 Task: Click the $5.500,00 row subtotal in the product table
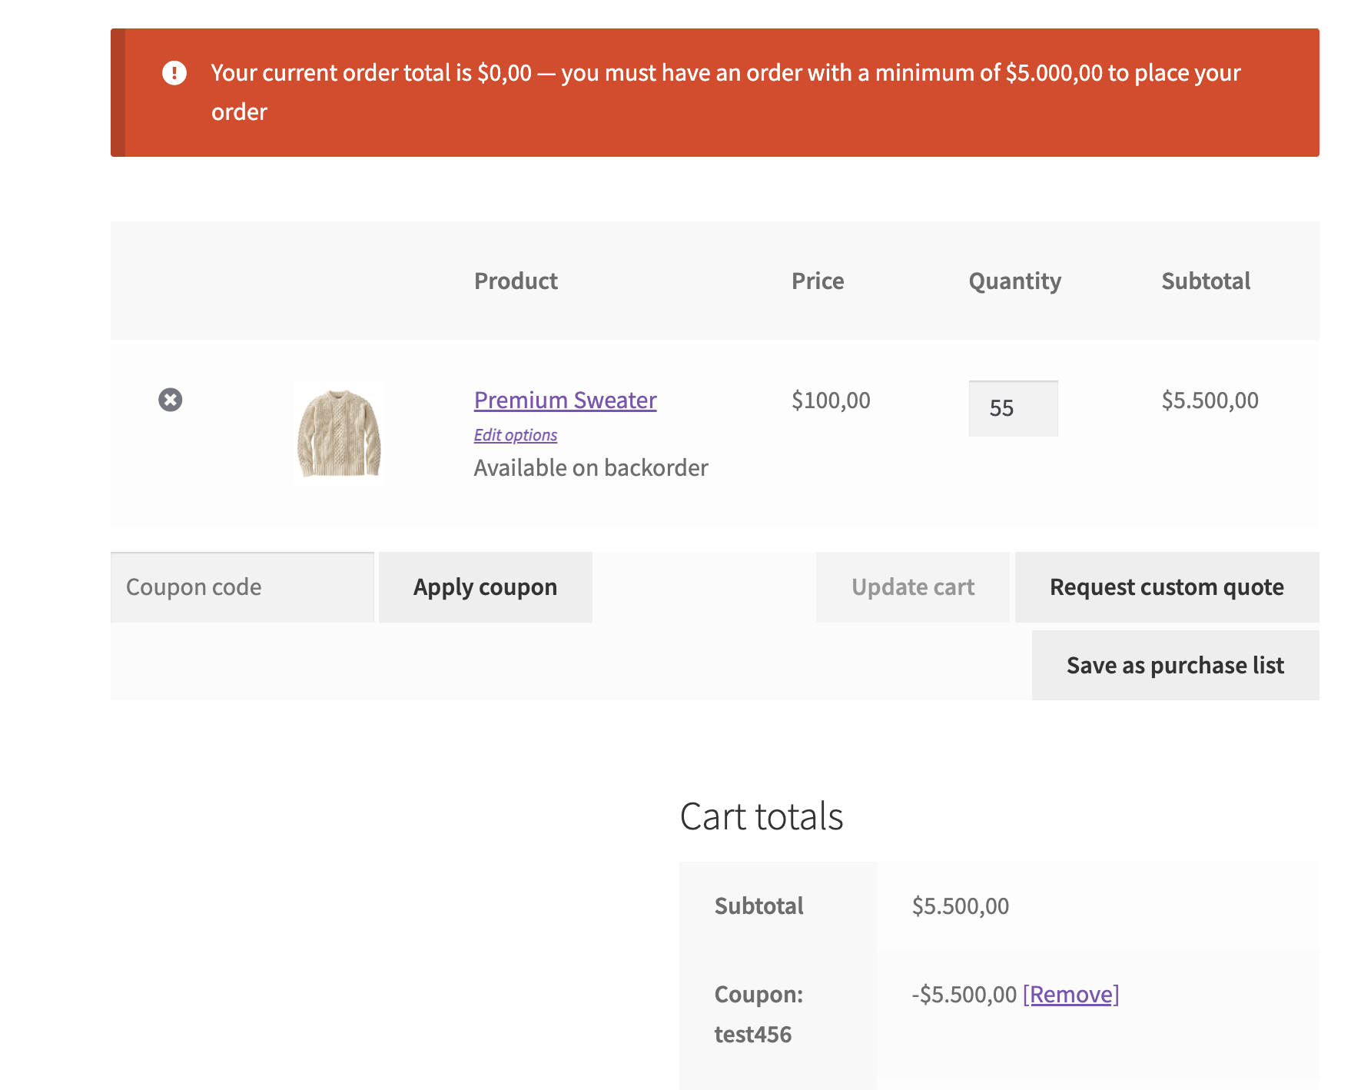click(1210, 400)
